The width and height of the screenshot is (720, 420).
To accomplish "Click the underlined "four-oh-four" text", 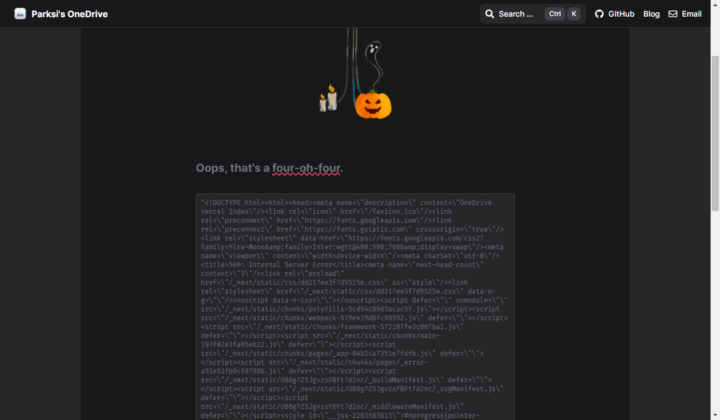I will pyautogui.click(x=306, y=168).
